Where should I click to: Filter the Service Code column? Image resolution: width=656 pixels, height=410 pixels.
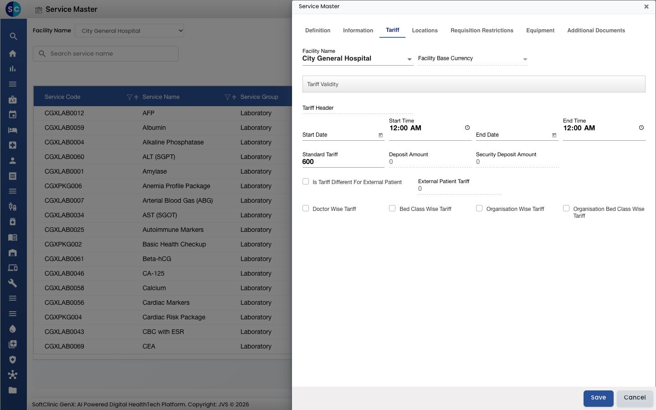[x=129, y=97]
